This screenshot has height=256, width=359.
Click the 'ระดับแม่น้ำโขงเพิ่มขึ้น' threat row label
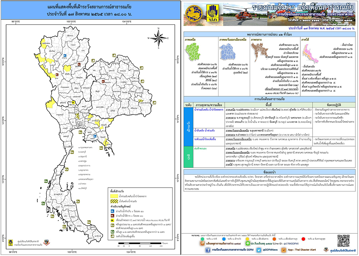[x=205, y=139]
